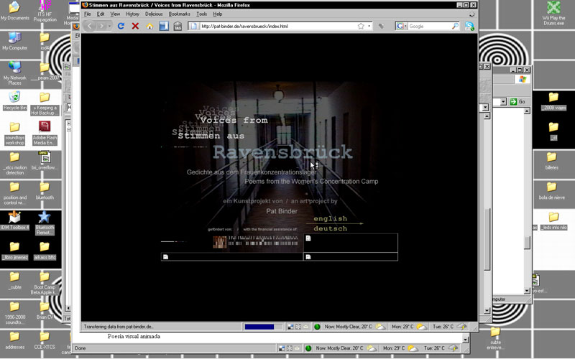Open the Recycle Bin desktop icon
The image size is (575, 359).
[x=14, y=99]
